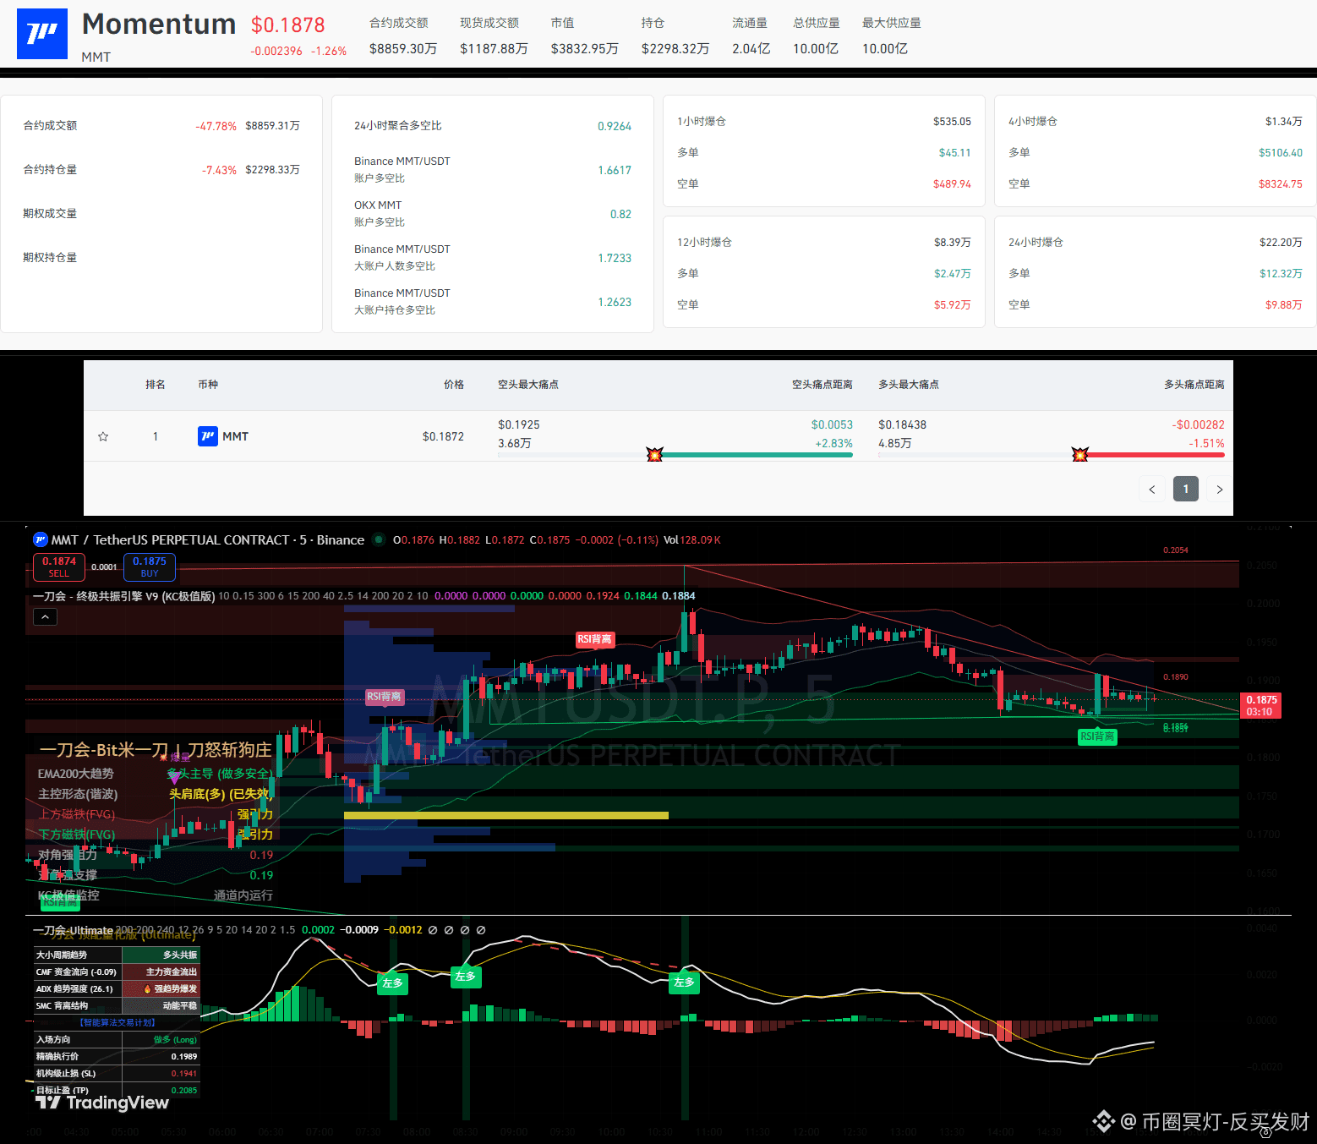Viewport: 1317px width, 1144px height.
Task: Click the 目标止盈 (TP) value 0.2085
Action: click(184, 1091)
